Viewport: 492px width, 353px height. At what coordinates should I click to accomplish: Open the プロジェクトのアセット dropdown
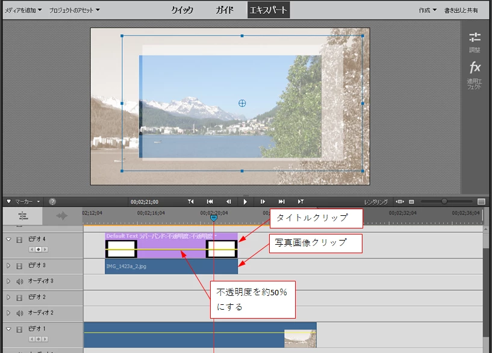pyautogui.click(x=74, y=10)
